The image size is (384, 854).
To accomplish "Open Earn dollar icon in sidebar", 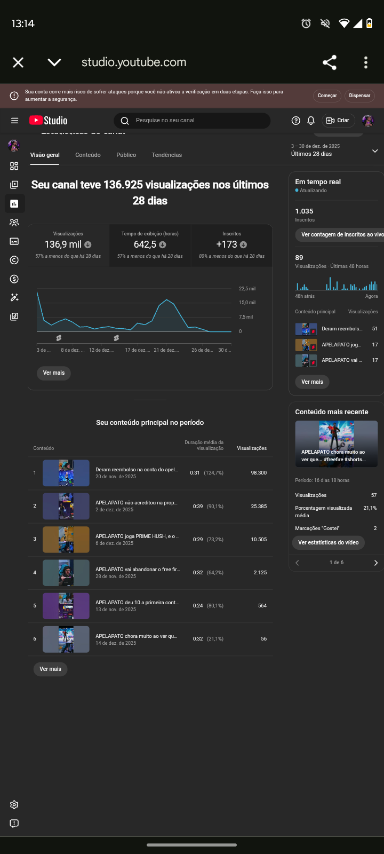I will click(14, 279).
